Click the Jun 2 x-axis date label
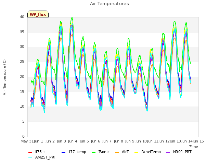This screenshot has width=219, height=164. (x=50, y=141)
